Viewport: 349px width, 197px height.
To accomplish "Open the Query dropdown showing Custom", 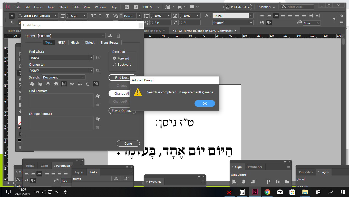I will 71,36.
